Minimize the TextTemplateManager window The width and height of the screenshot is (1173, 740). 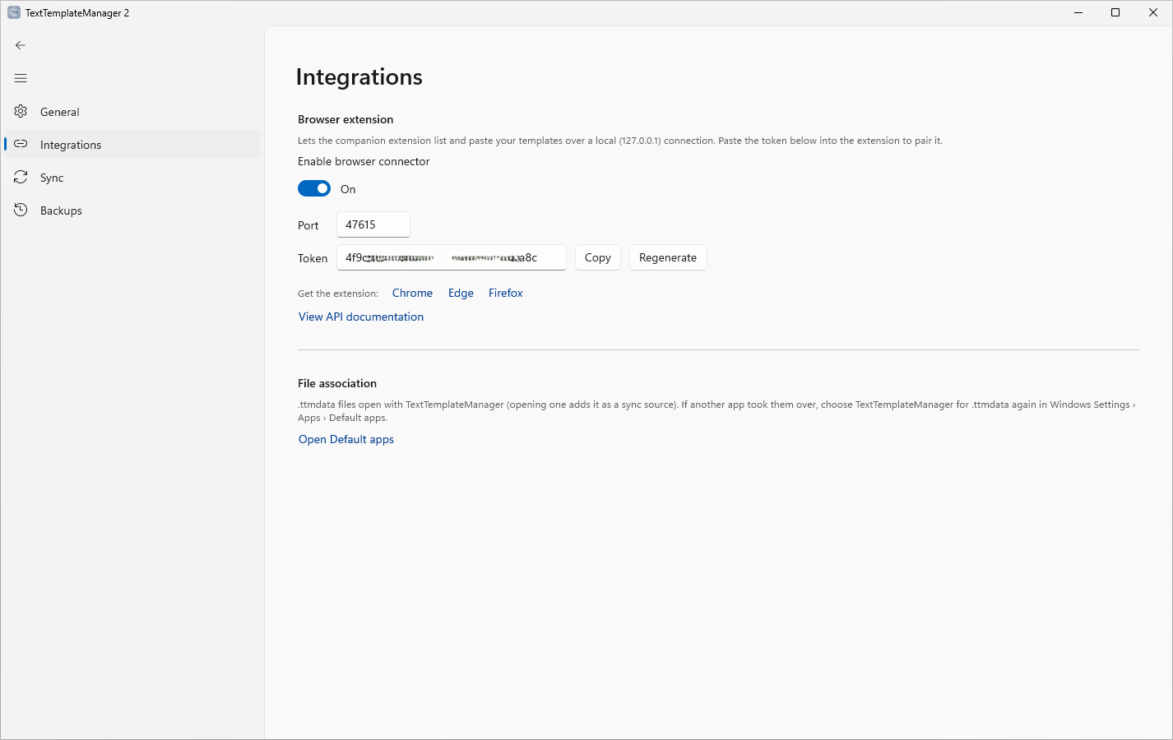[1078, 12]
